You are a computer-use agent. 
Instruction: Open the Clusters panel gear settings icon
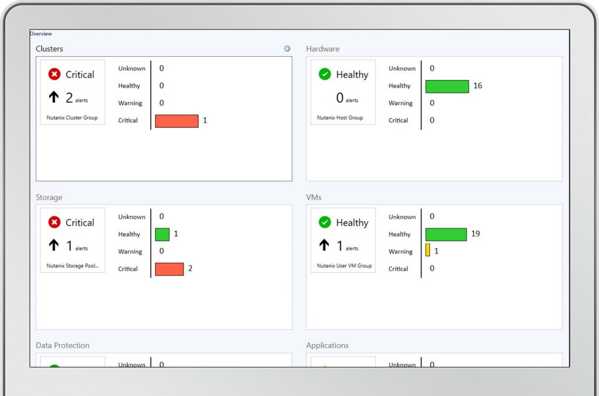click(287, 48)
